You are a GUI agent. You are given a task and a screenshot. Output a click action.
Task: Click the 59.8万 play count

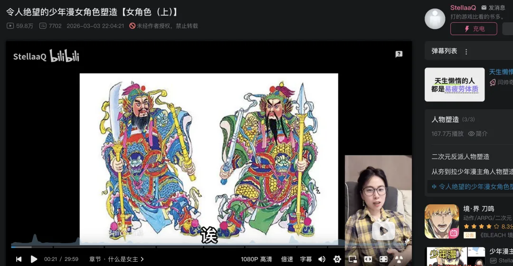20,26
